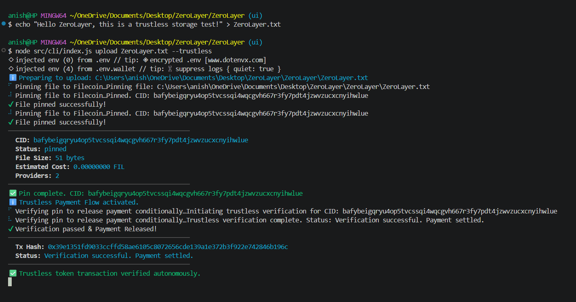The width and height of the screenshot is (576, 302).
Task: Open the www.dotenvx.com link
Action: point(235,60)
